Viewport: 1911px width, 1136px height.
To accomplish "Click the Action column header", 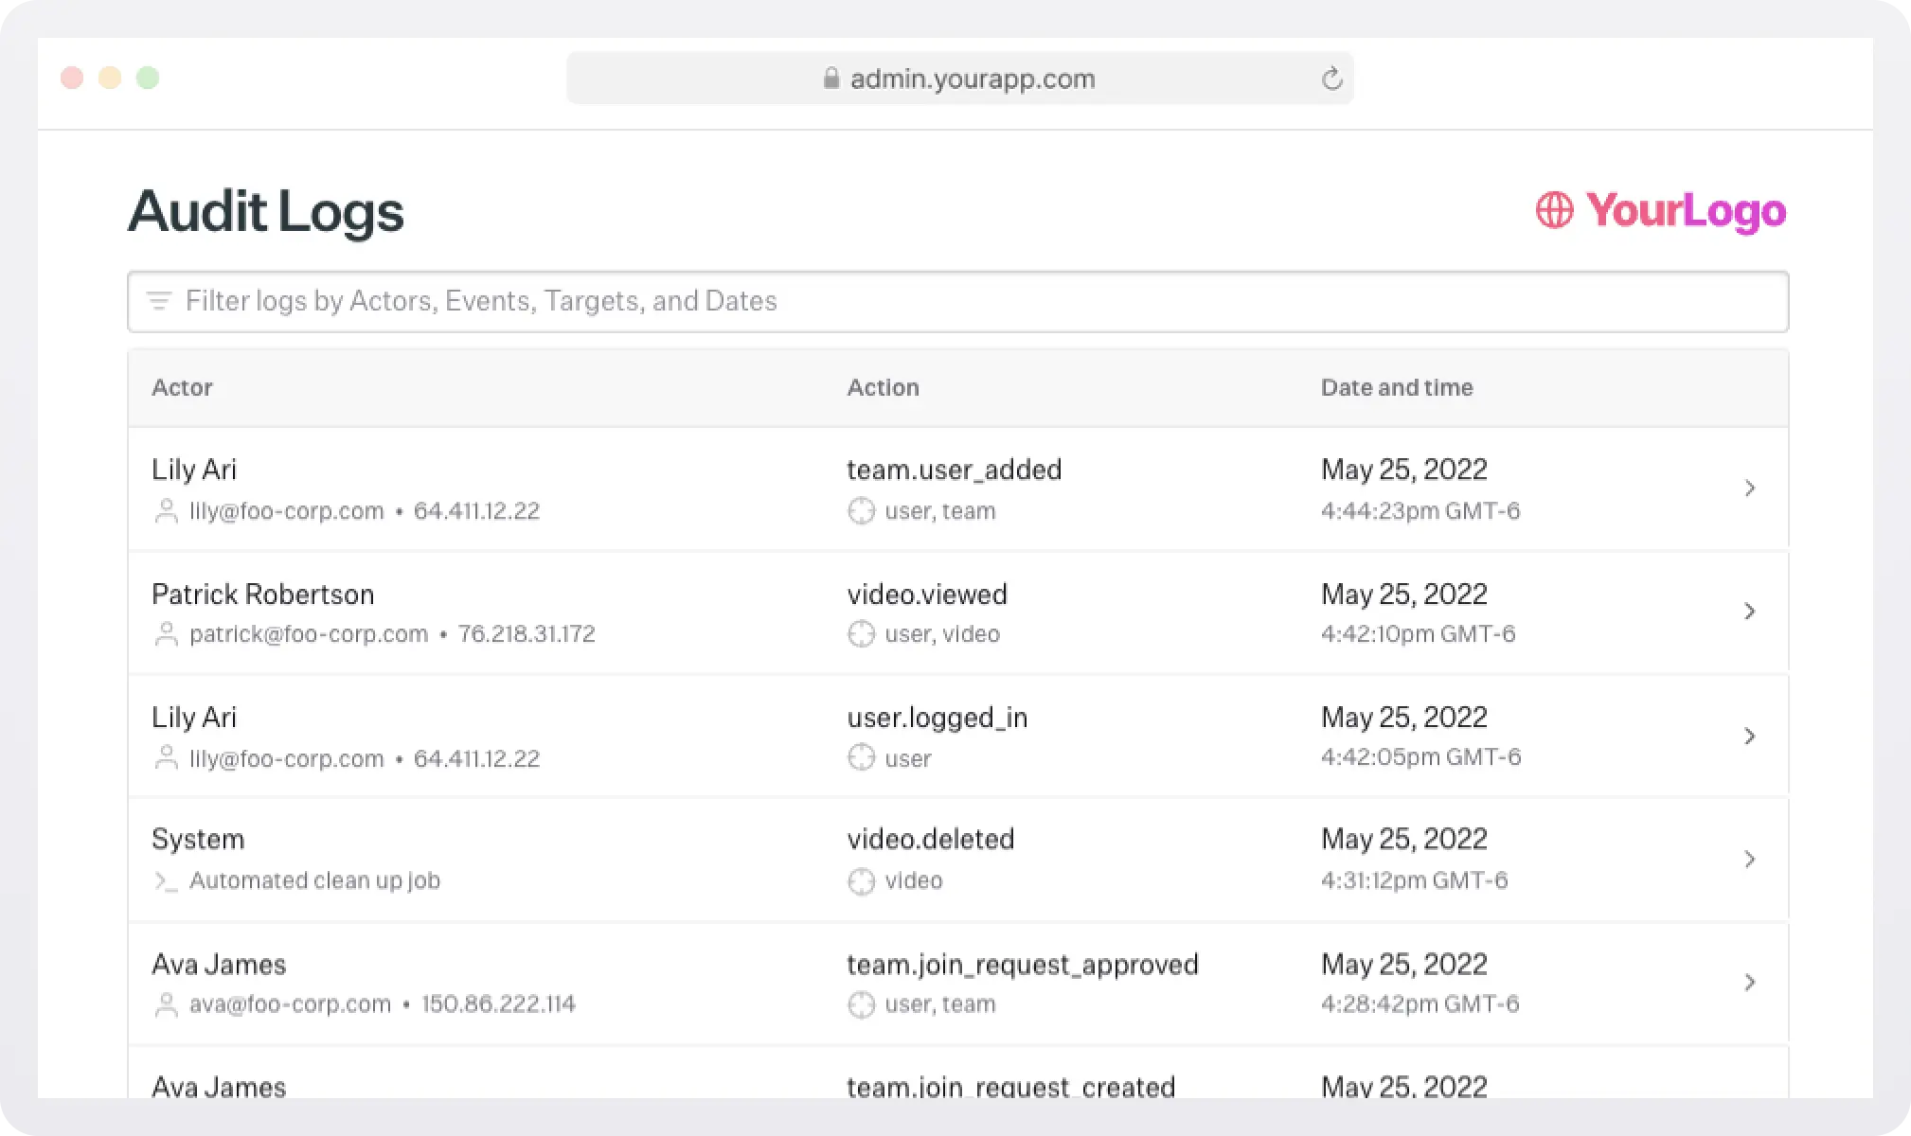I will click(x=882, y=387).
